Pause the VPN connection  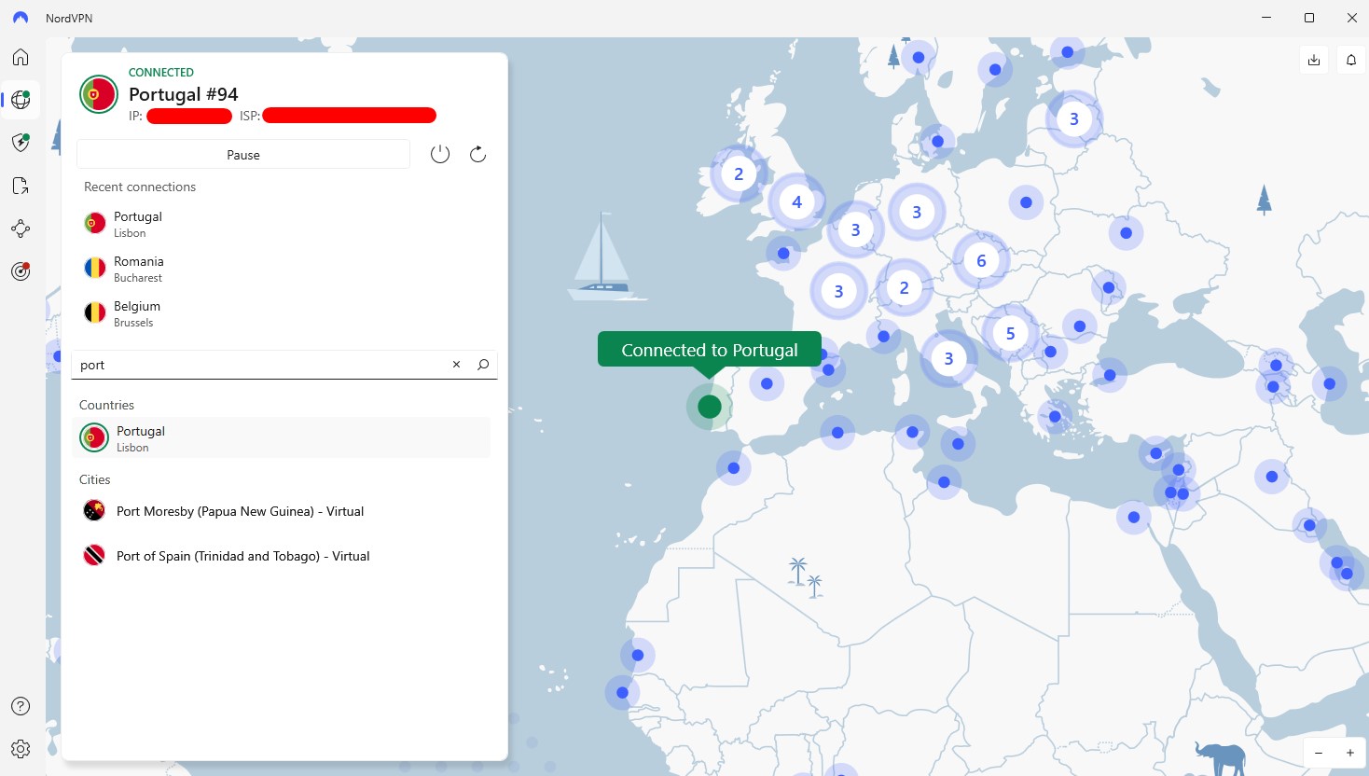243,155
